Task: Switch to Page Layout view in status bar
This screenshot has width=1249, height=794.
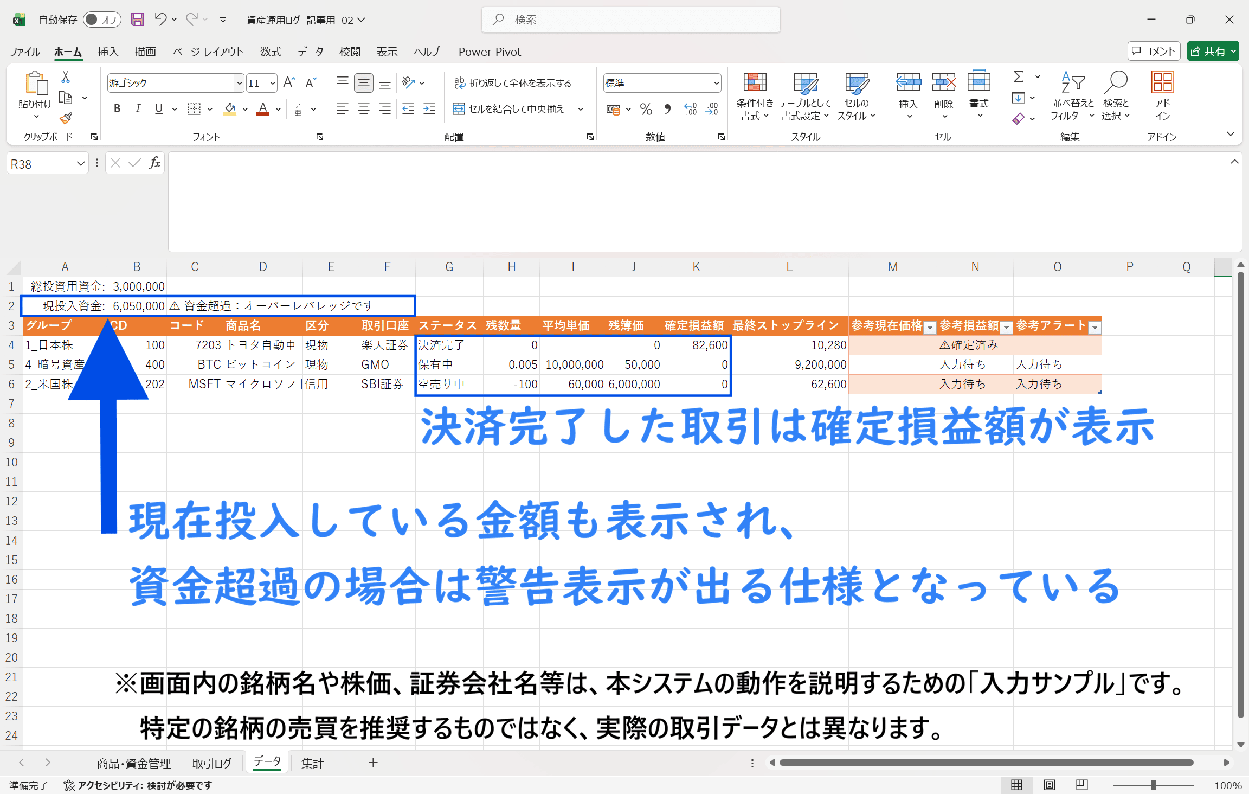Action: point(1050,785)
